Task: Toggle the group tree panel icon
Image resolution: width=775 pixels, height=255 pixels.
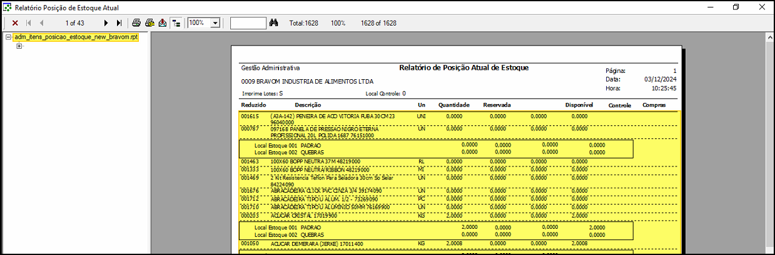Action: click(x=176, y=23)
